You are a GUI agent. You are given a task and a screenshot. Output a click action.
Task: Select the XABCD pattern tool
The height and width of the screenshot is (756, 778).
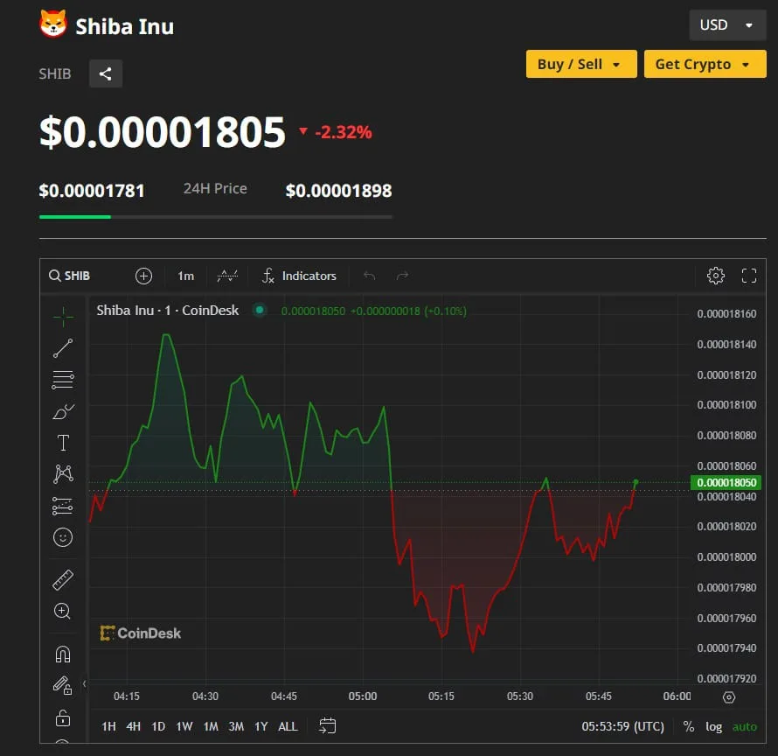63,474
